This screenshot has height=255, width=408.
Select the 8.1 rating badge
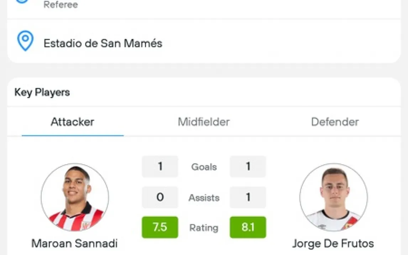click(248, 227)
